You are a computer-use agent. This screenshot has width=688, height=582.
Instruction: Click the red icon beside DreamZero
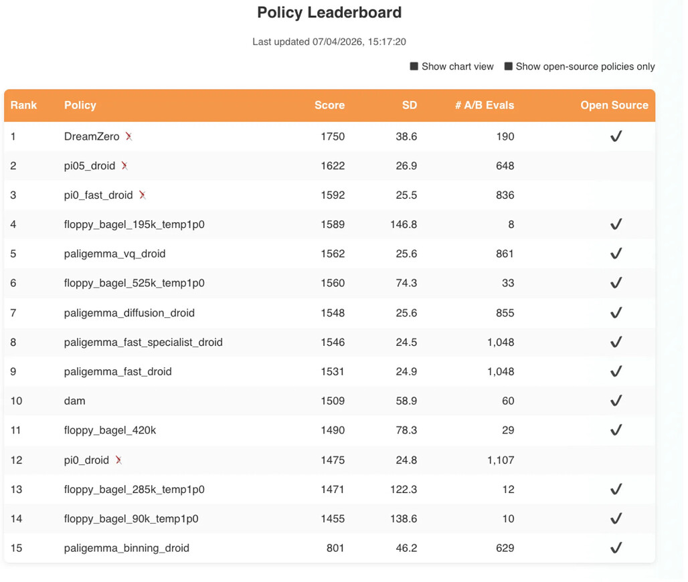128,136
